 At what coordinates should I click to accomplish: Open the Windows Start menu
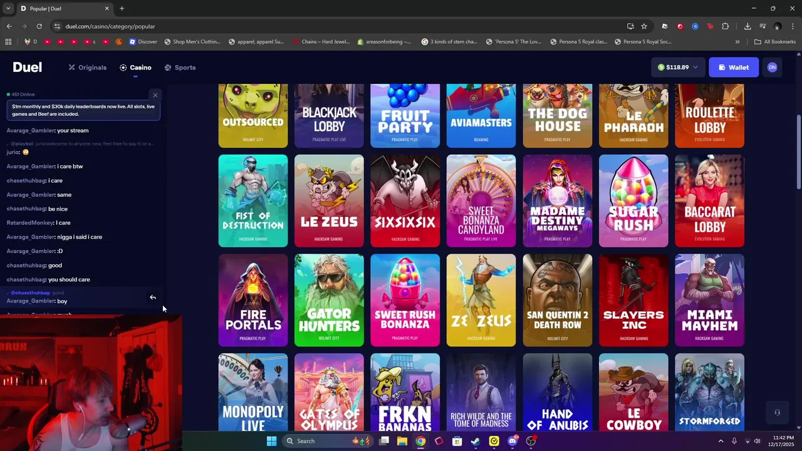(271, 441)
